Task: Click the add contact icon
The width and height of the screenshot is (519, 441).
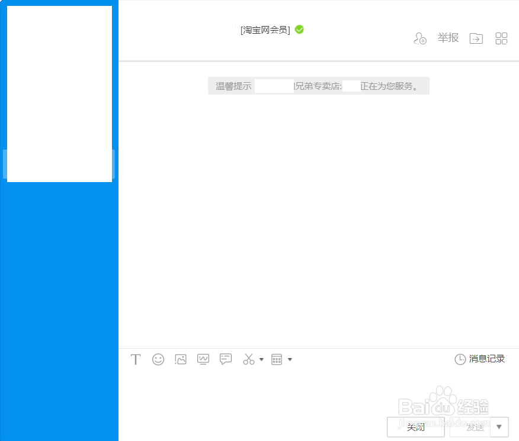Action: pos(420,38)
